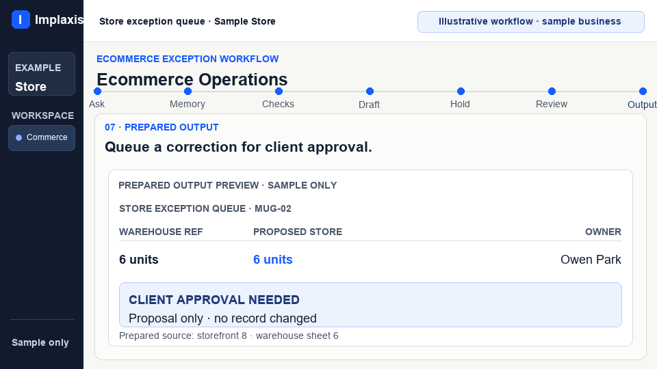Click the Proposal only no record changed text
657x369 pixels.
(x=222, y=318)
